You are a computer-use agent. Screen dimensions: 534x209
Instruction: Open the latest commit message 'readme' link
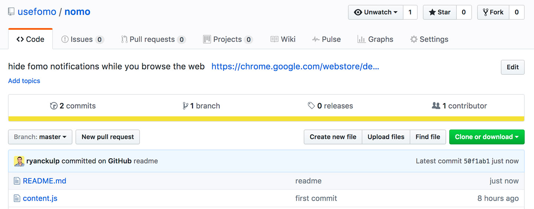[146, 161]
